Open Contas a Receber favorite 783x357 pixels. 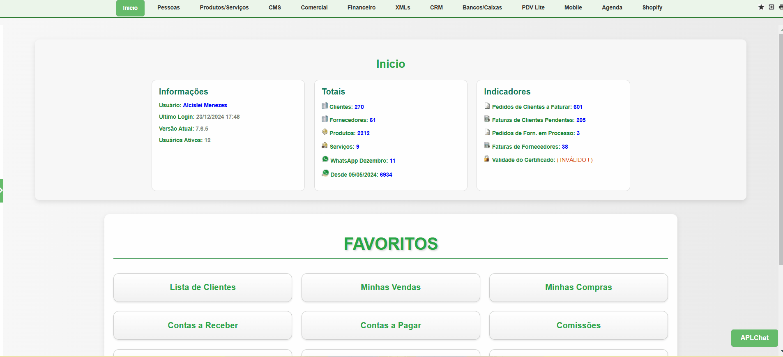pos(203,325)
